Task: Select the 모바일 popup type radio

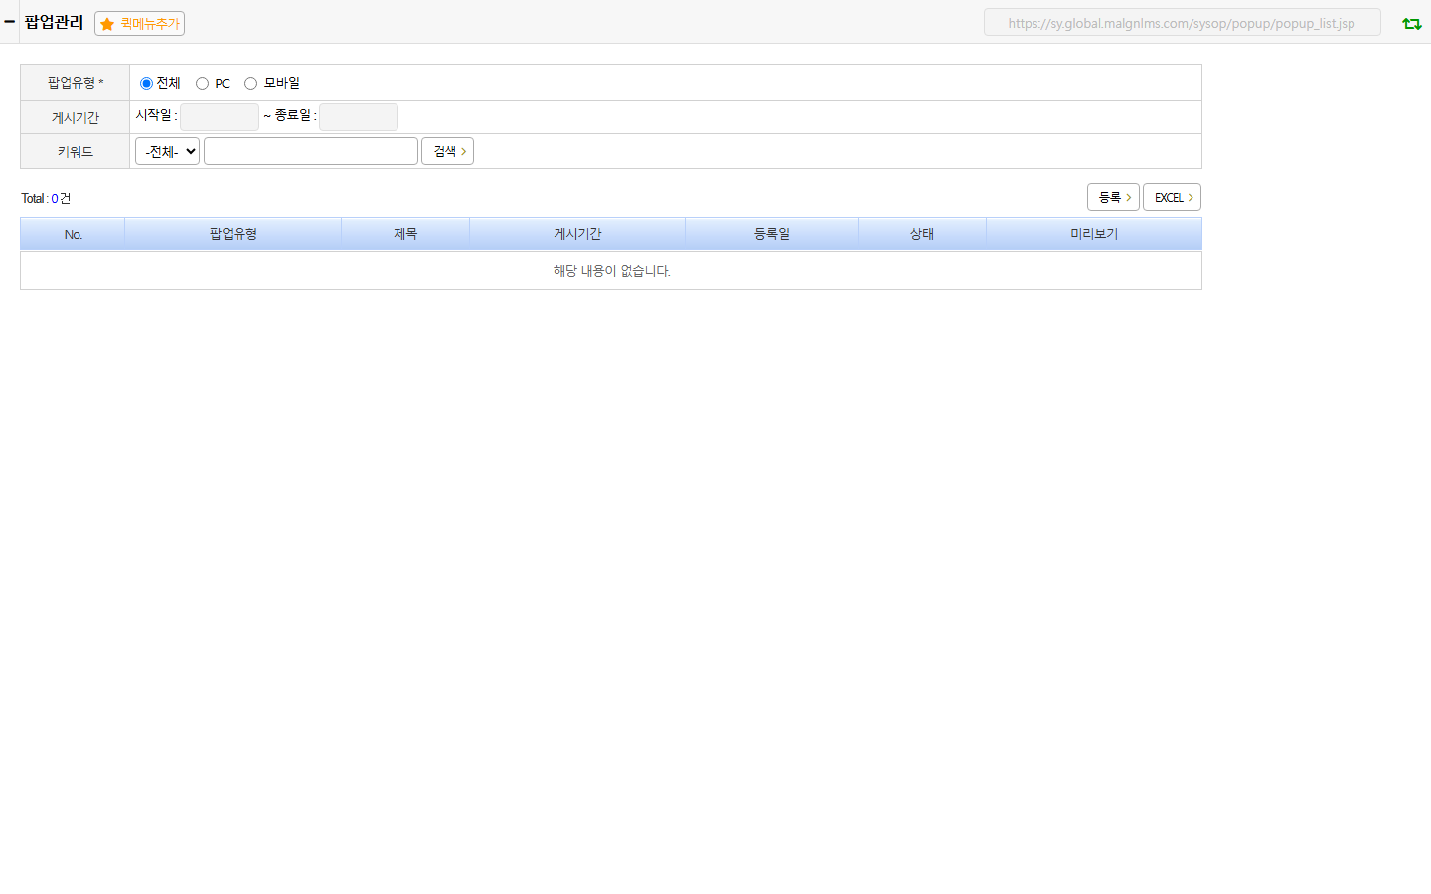Action: coord(250,84)
